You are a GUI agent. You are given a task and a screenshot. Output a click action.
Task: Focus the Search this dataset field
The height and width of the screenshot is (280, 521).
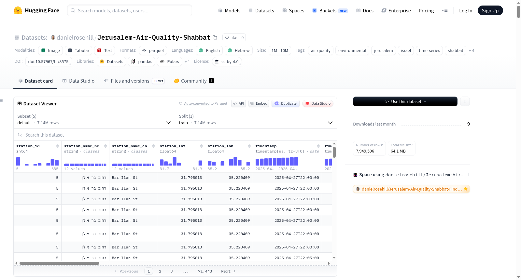click(x=175, y=135)
